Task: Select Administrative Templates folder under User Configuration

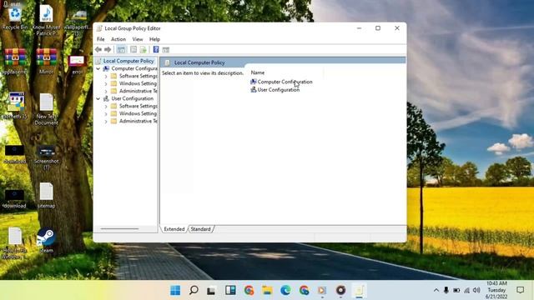Action: 138,121
